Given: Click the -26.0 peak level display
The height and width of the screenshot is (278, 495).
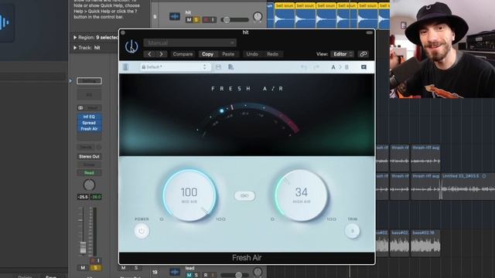Looking at the screenshot, I should pos(96,197).
